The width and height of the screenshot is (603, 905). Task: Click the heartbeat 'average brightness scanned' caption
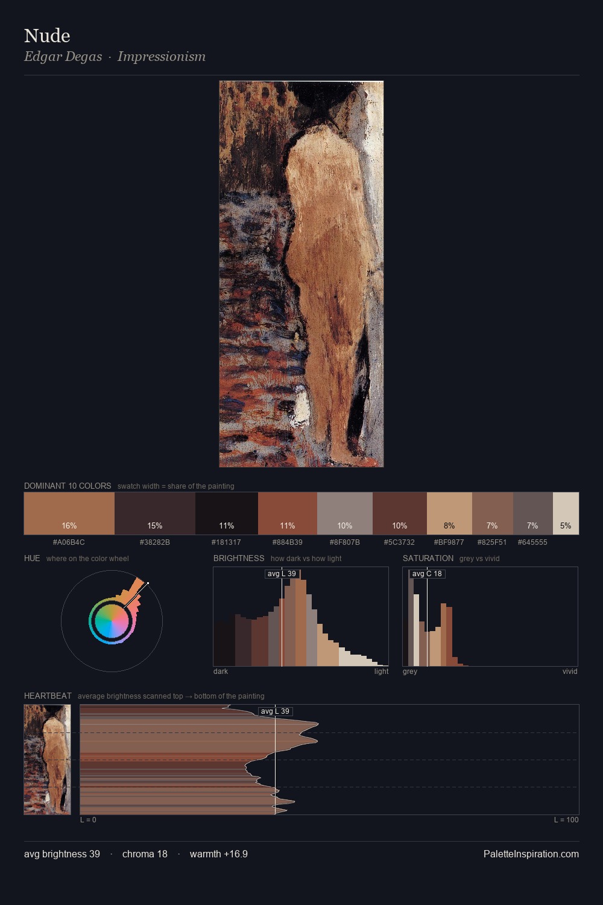click(x=171, y=696)
